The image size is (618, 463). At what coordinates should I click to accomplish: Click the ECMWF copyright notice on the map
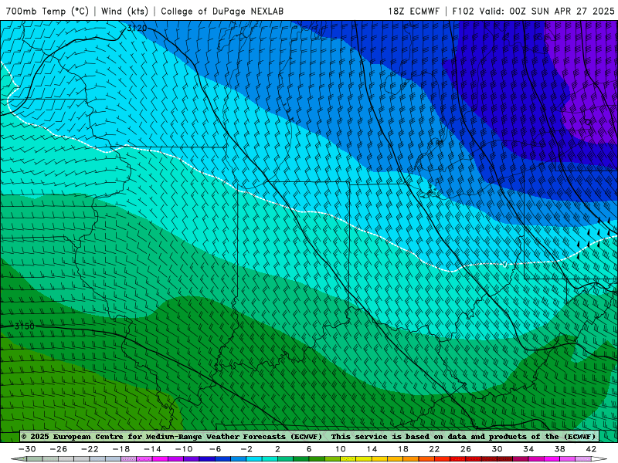pyautogui.click(x=308, y=436)
